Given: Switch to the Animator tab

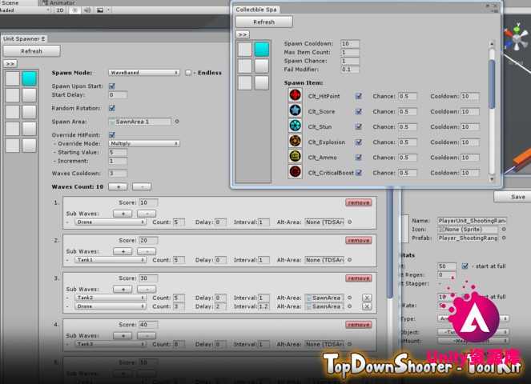Looking at the screenshot, I should (58, 2).
